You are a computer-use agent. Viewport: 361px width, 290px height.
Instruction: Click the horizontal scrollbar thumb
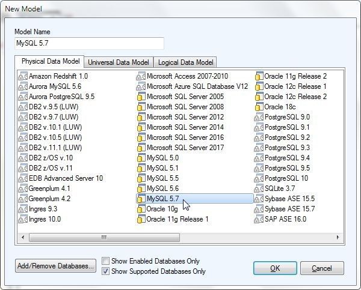click(104, 237)
